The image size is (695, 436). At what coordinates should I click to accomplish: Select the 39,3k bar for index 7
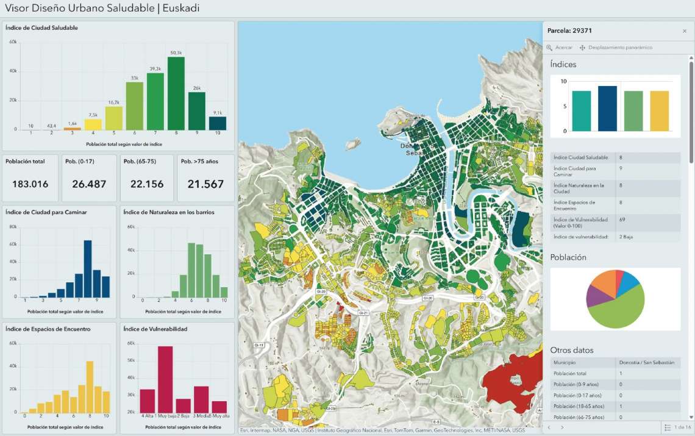tap(155, 101)
